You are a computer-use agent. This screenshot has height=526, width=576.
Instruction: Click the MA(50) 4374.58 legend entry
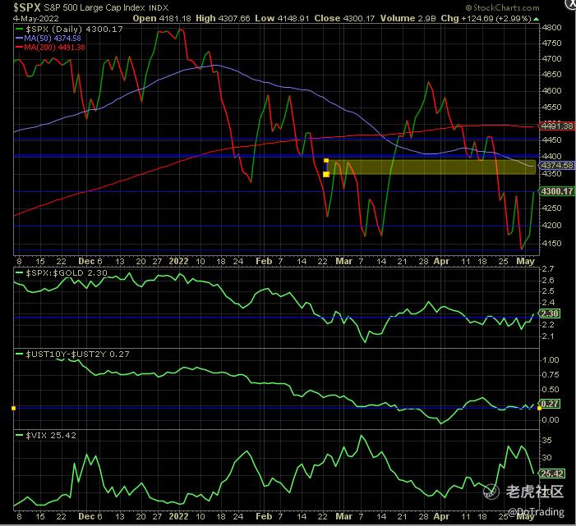pyautogui.click(x=48, y=38)
